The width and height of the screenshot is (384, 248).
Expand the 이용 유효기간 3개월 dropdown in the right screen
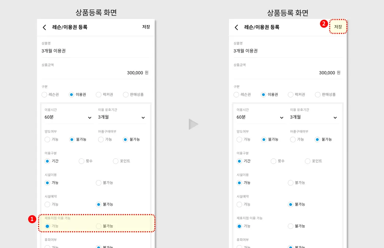[x=314, y=117]
